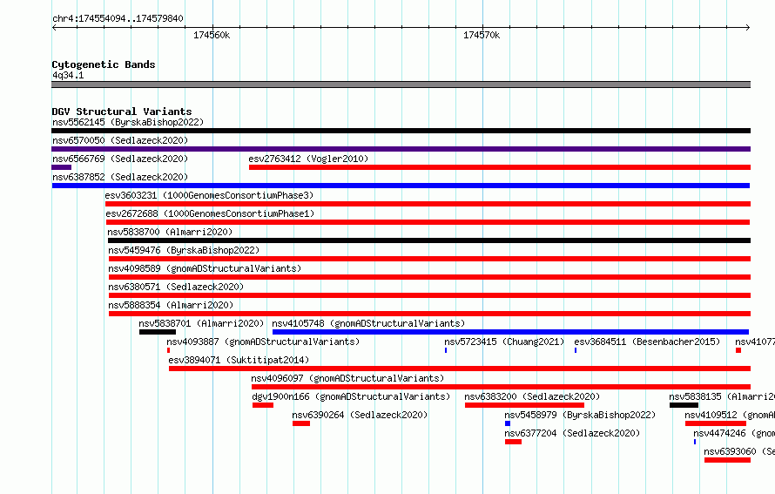Click the 4q34.1 band label
This screenshot has width=775, height=494.
coord(68,75)
